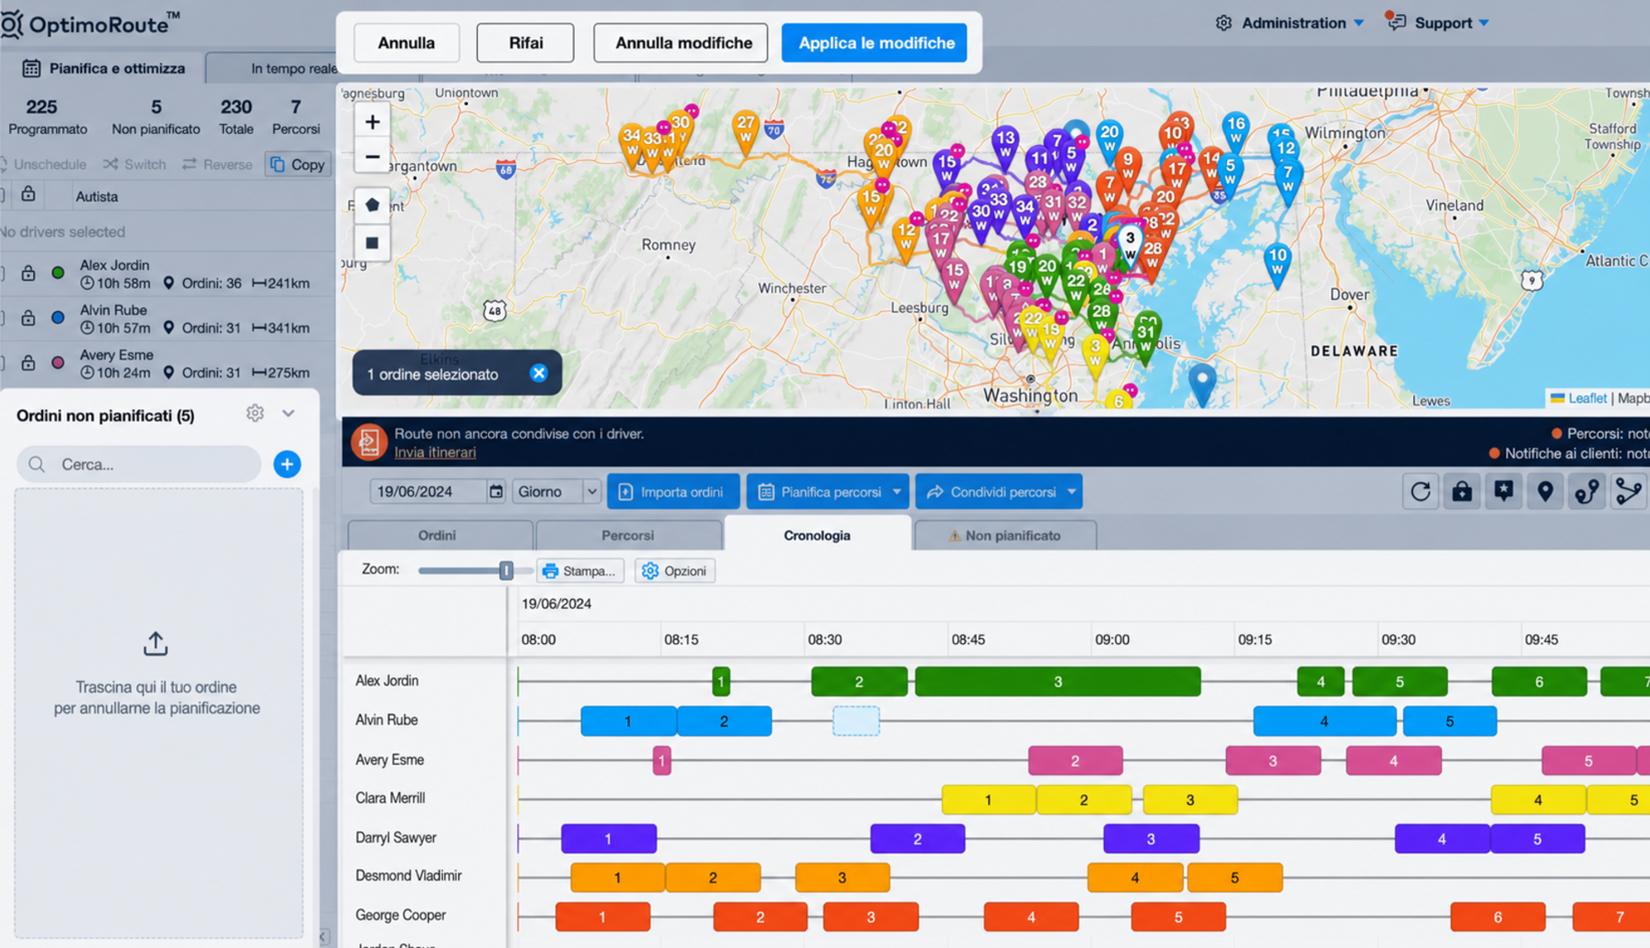Click the refresh icon in the planning toolbar
The width and height of the screenshot is (1650, 948).
pyautogui.click(x=1421, y=491)
